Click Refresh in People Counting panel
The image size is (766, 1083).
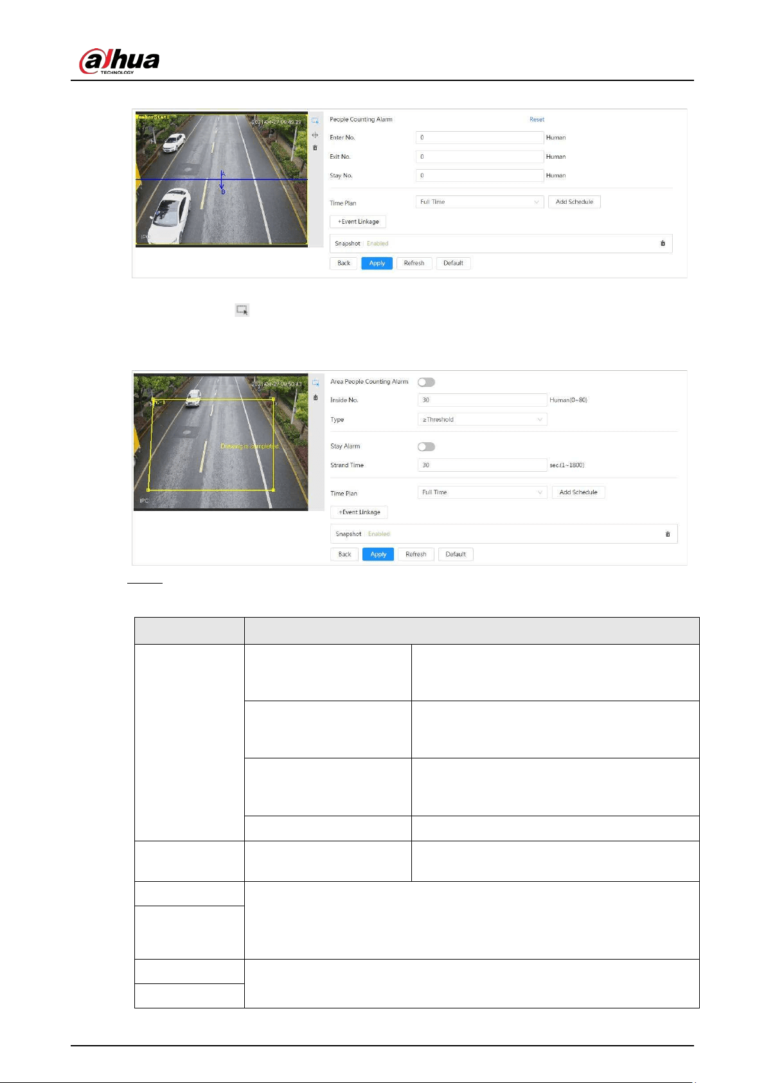point(414,264)
